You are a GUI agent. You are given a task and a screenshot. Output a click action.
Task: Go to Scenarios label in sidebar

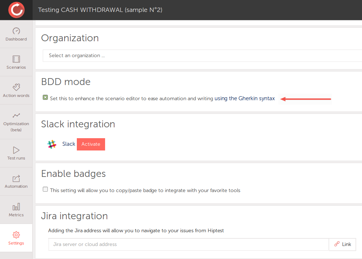(16, 67)
